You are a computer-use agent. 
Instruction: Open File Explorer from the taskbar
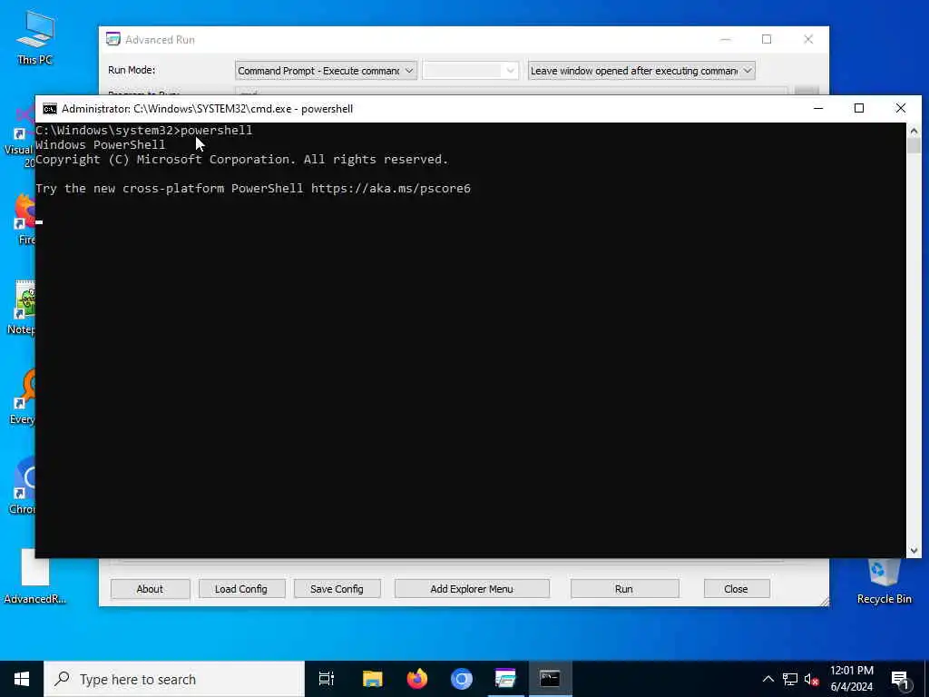(x=373, y=679)
